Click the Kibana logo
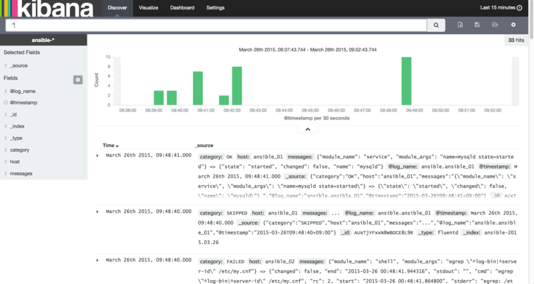Screen dimensions: 534x284 coord(47,8)
